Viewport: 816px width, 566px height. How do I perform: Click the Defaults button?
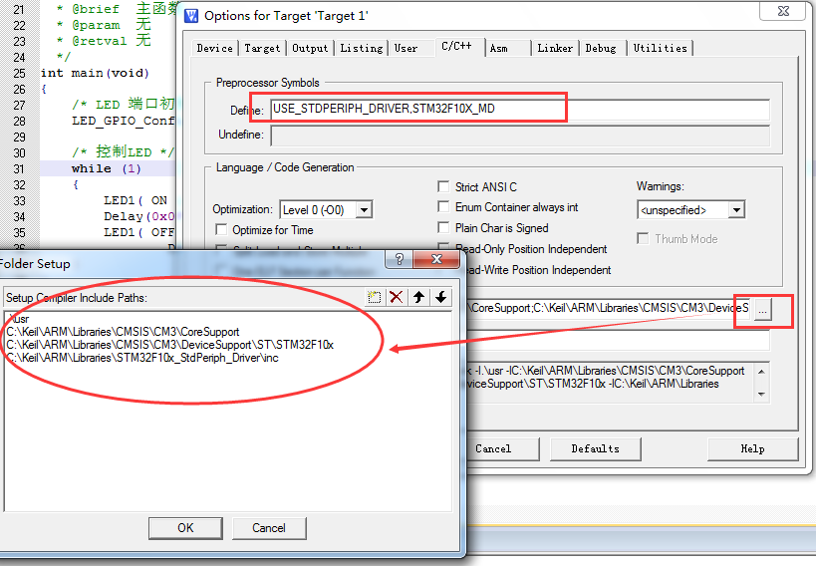point(596,448)
